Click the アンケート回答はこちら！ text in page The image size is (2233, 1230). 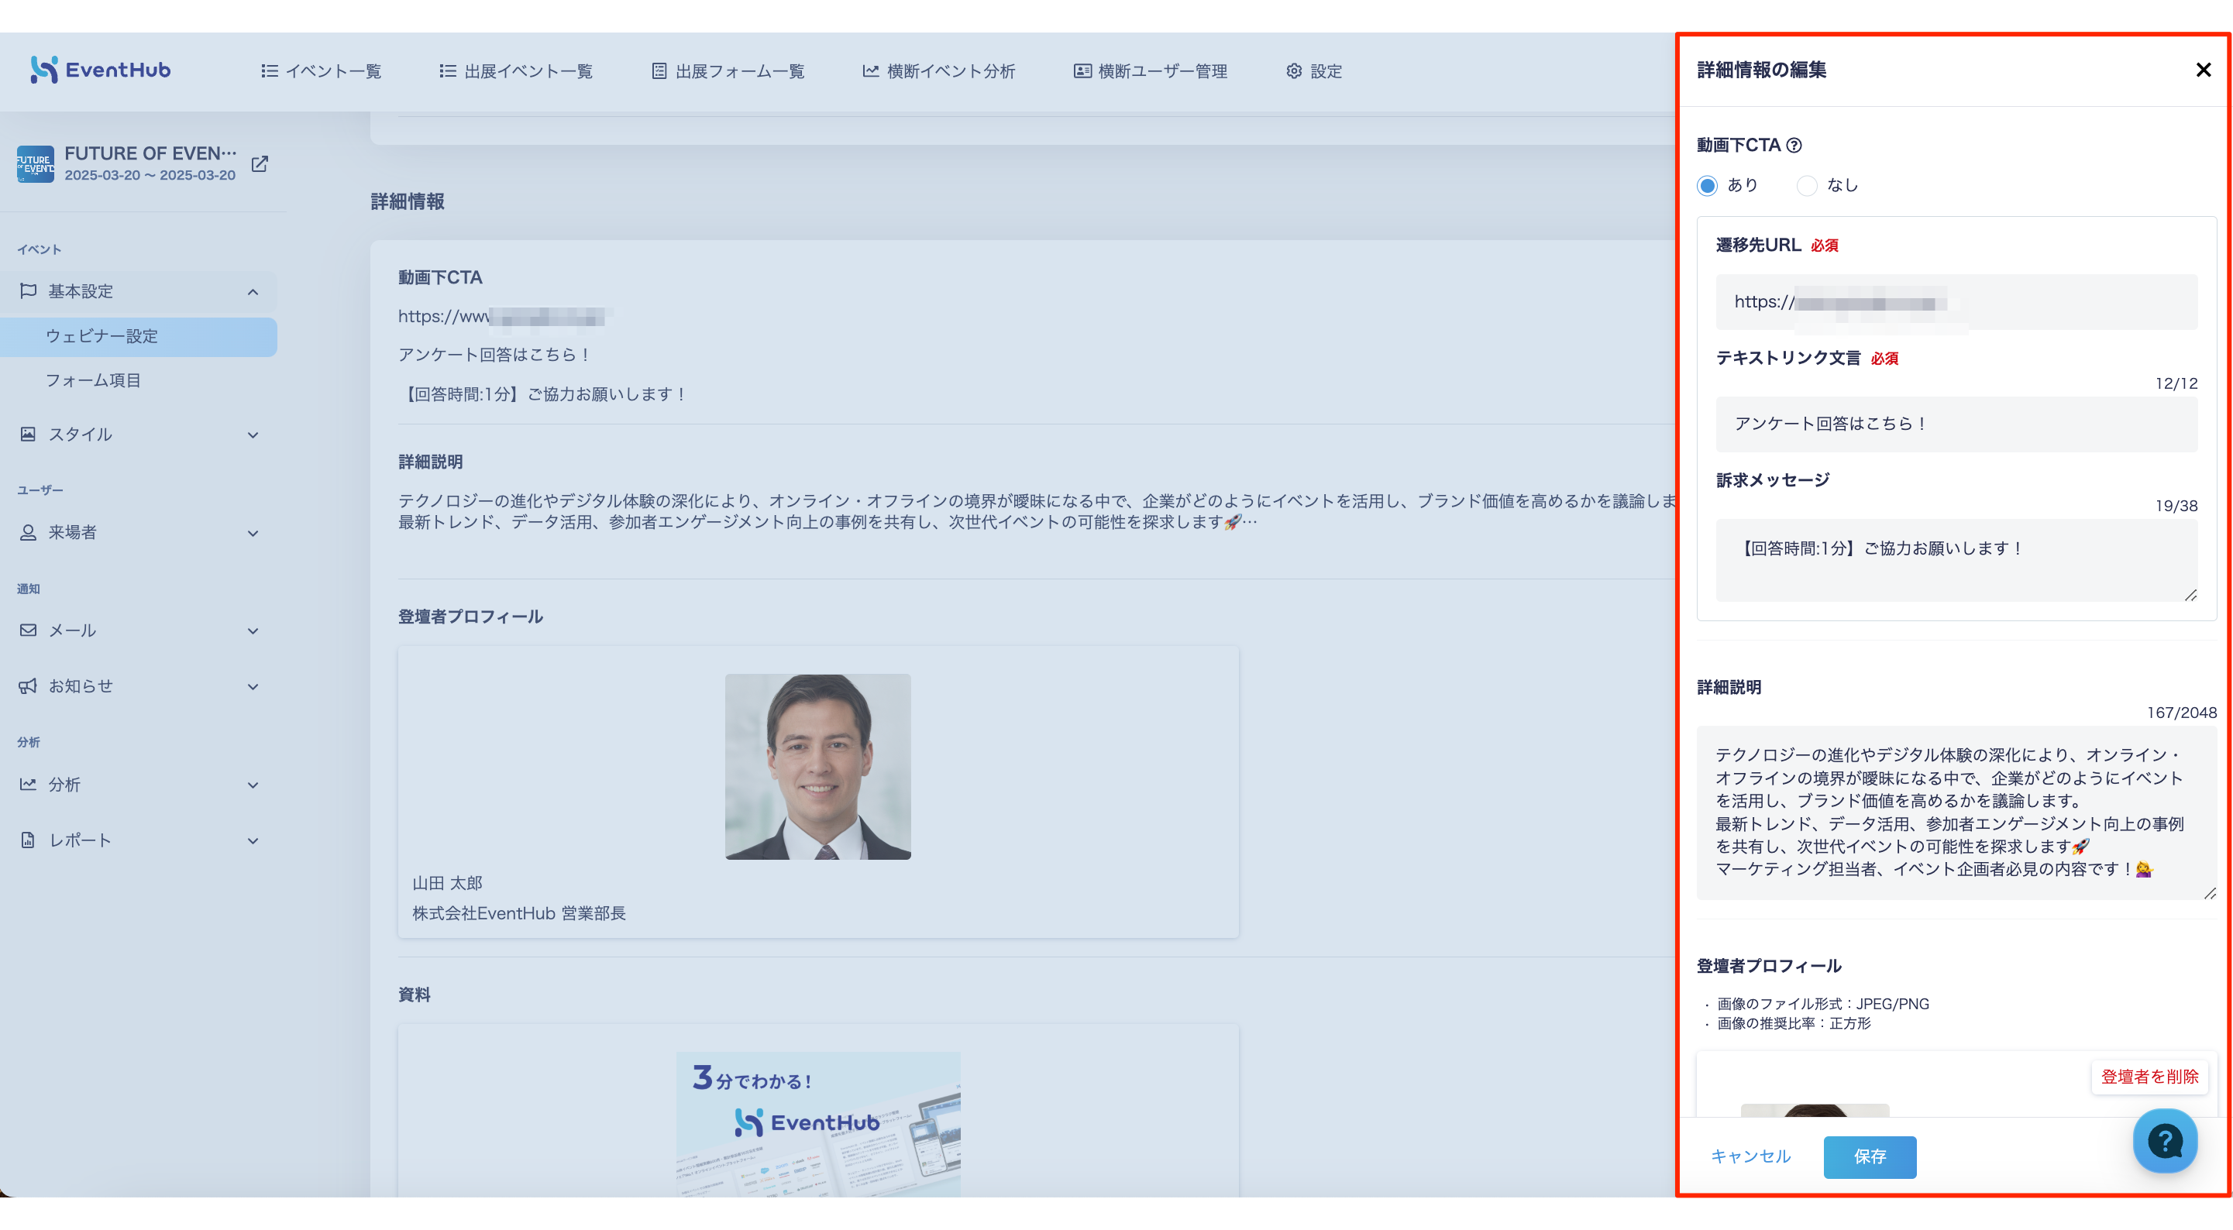pos(496,356)
